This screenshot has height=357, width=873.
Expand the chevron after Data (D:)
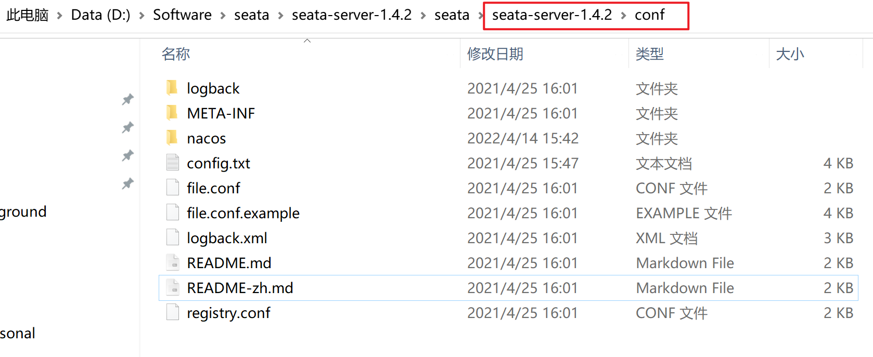click(142, 16)
